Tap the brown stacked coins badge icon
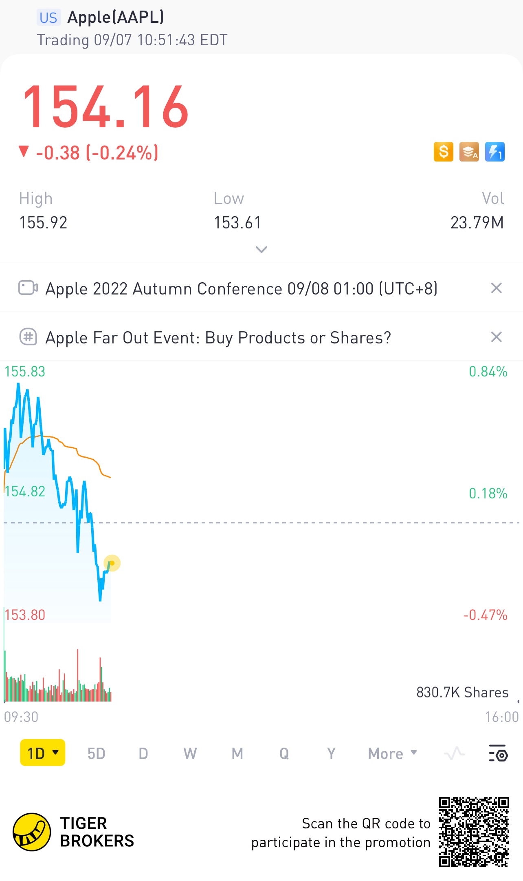Viewport: 523px width, 881px height. tap(469, 152)
